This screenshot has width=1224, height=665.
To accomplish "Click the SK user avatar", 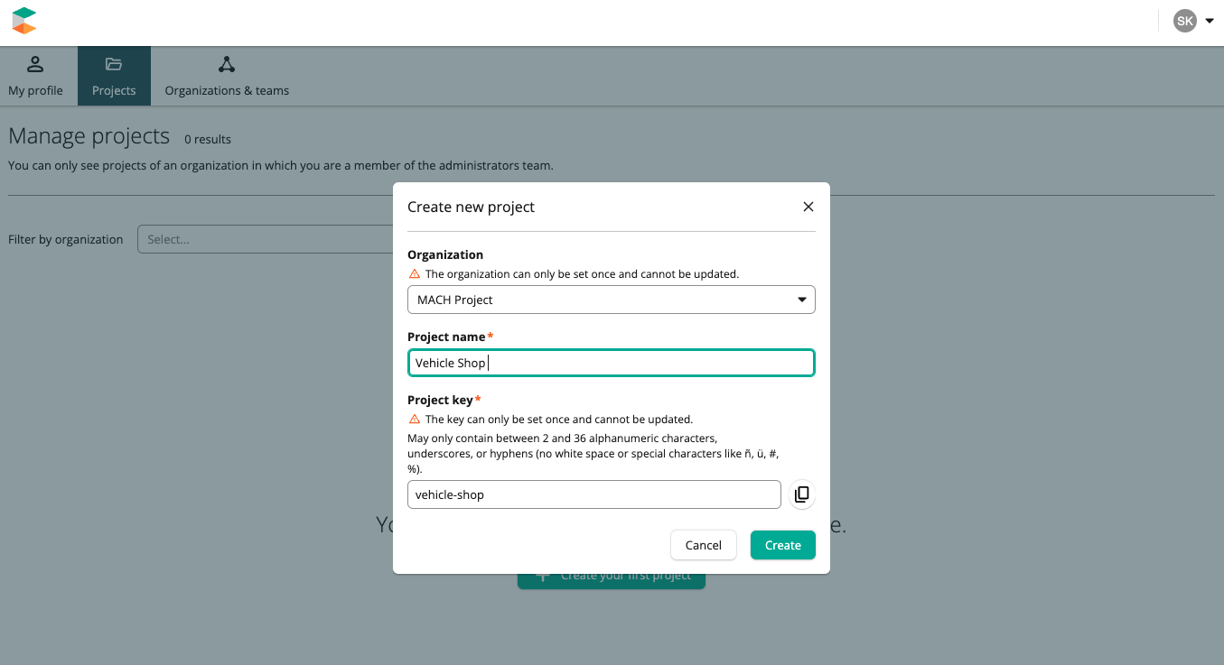I will tap(1184, 21).
